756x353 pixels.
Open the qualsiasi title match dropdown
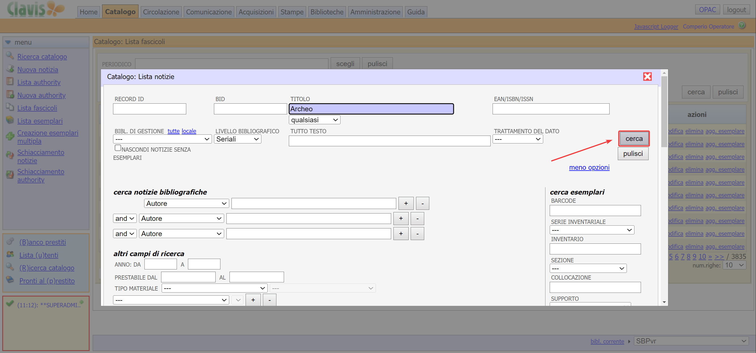click(x=314, y=120)
